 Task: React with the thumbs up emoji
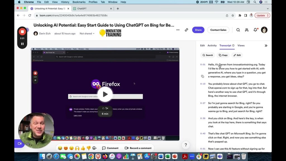click(x=83, y=148)
